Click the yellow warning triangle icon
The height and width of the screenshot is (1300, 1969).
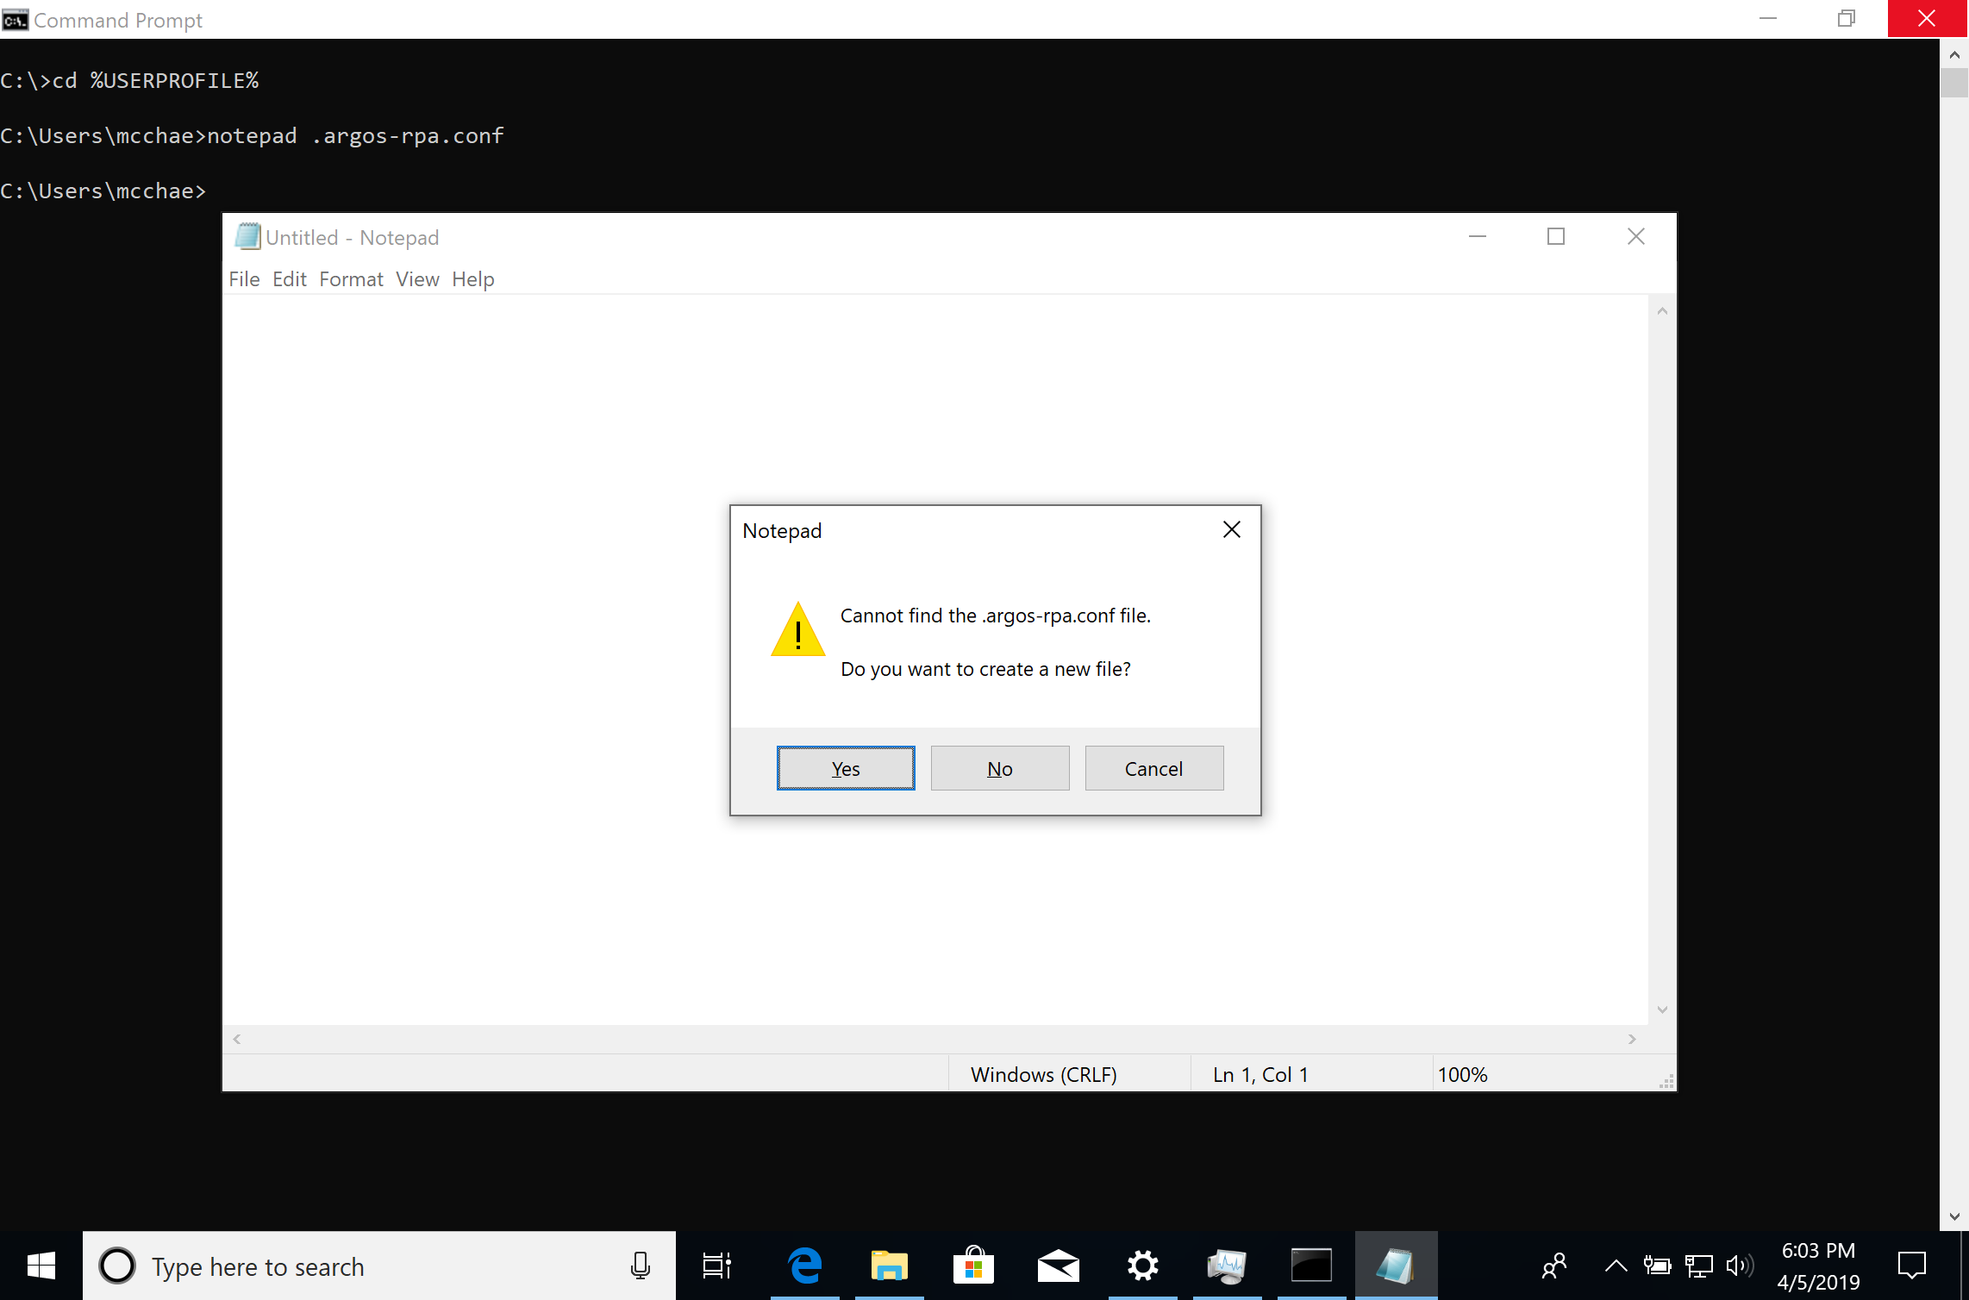tap(797, 630)
